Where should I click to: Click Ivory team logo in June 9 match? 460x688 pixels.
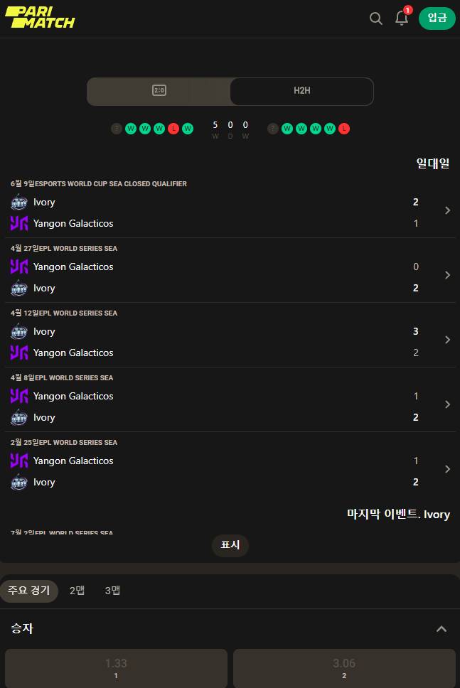click(x=19, y=203)
